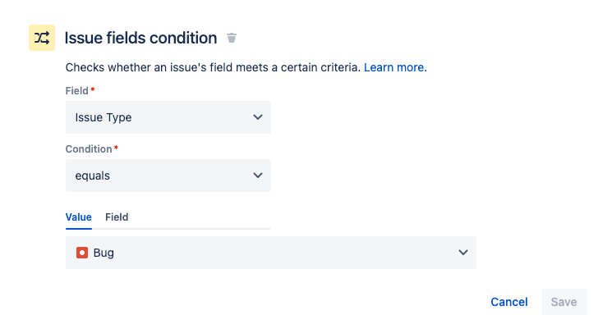Expand the Issue Type chevron arrow
612x324 pixels.
[x=258, y=117]
